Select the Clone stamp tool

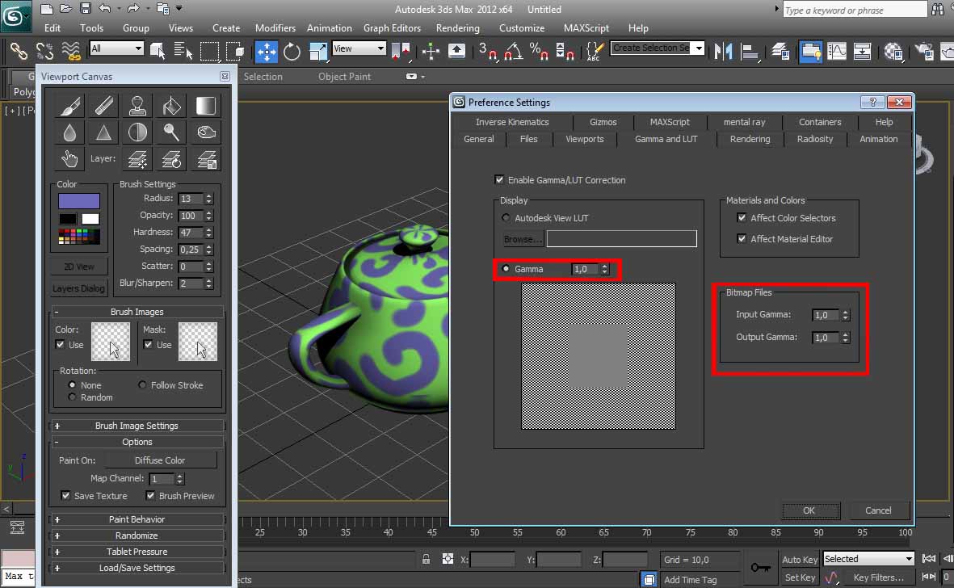137,106
